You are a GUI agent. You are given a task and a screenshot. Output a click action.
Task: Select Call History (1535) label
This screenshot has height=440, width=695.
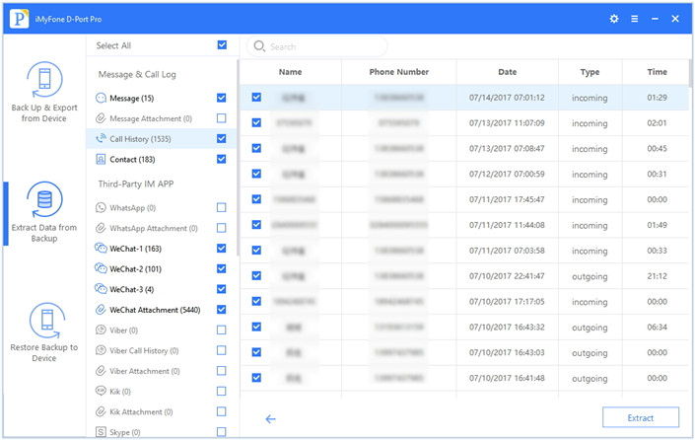point(140,139)
